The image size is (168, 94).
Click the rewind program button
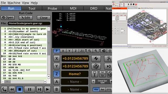coord(12,89)
